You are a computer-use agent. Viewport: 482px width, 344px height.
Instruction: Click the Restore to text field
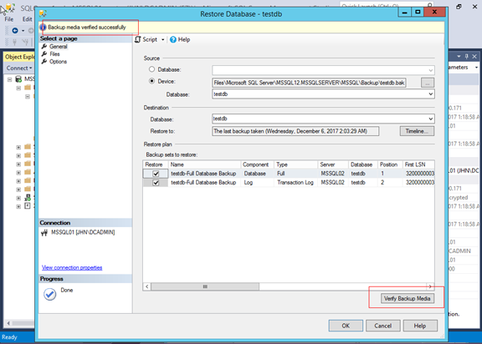click(295, 131)
